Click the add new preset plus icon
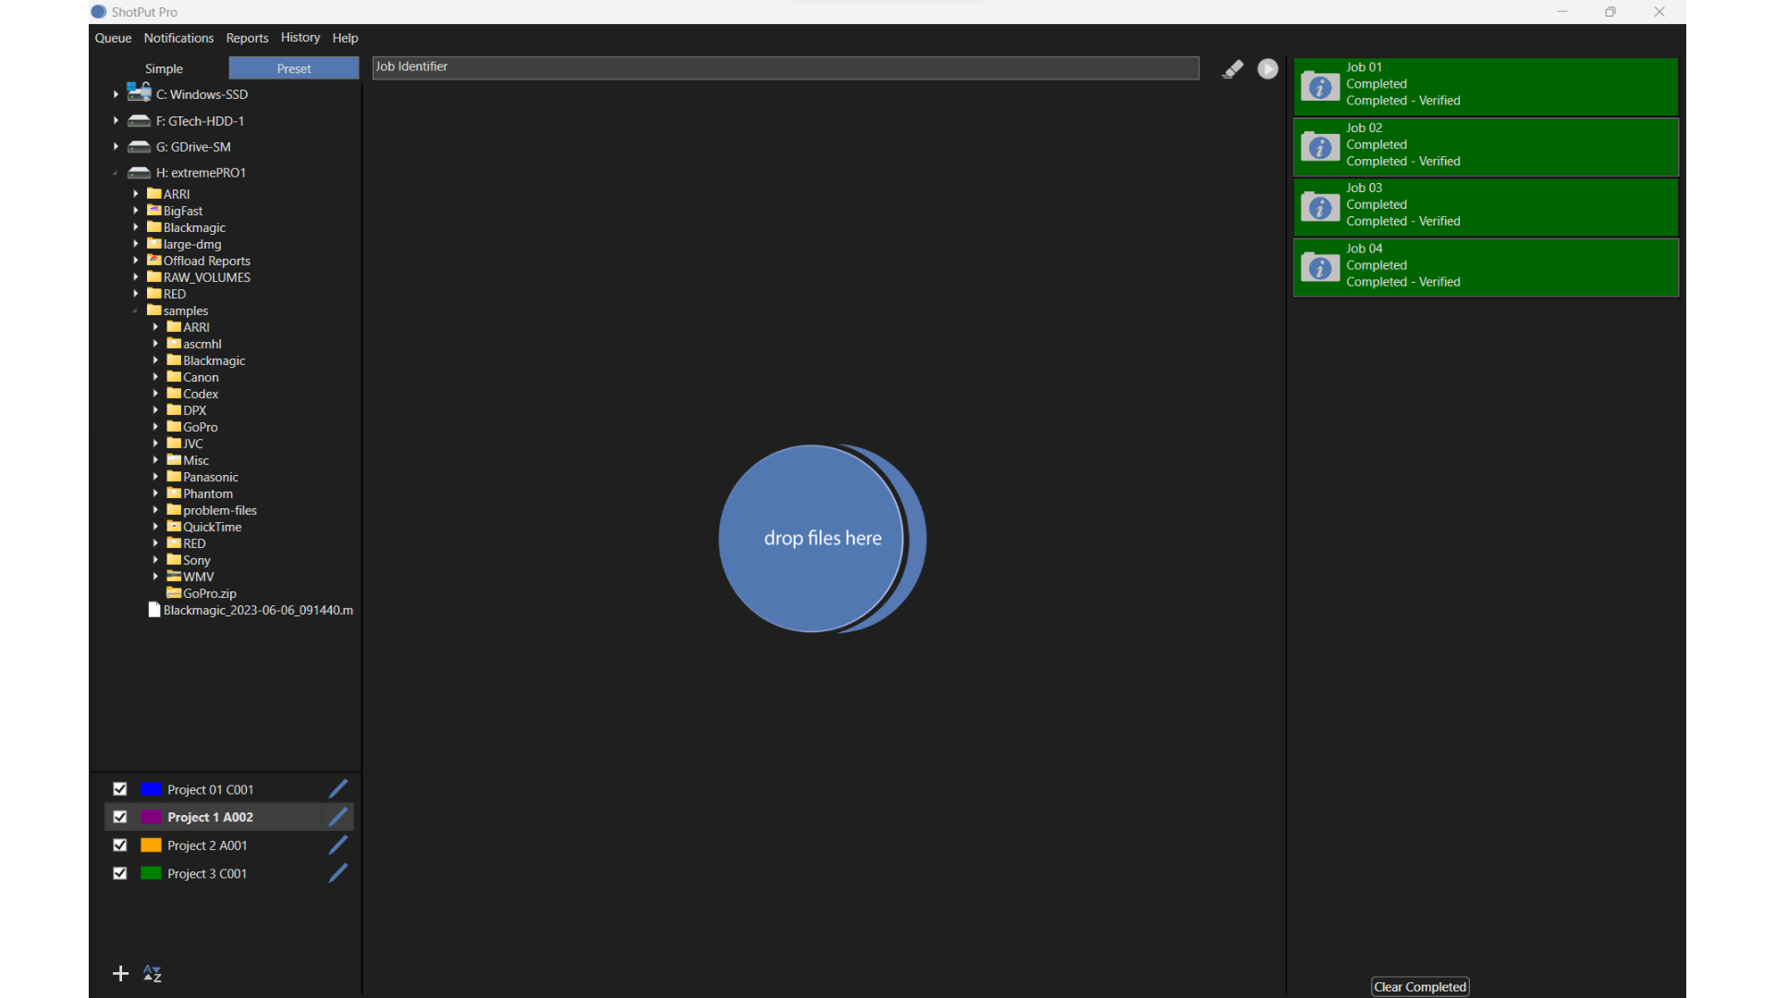 click(x=120, y=973)
